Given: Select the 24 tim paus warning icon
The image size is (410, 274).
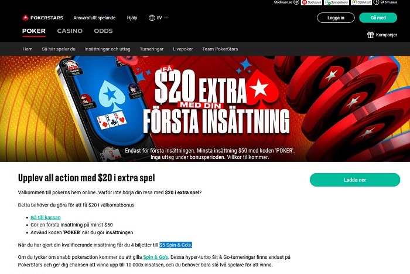Looking at the screenshot, I should tap(376, 2).
